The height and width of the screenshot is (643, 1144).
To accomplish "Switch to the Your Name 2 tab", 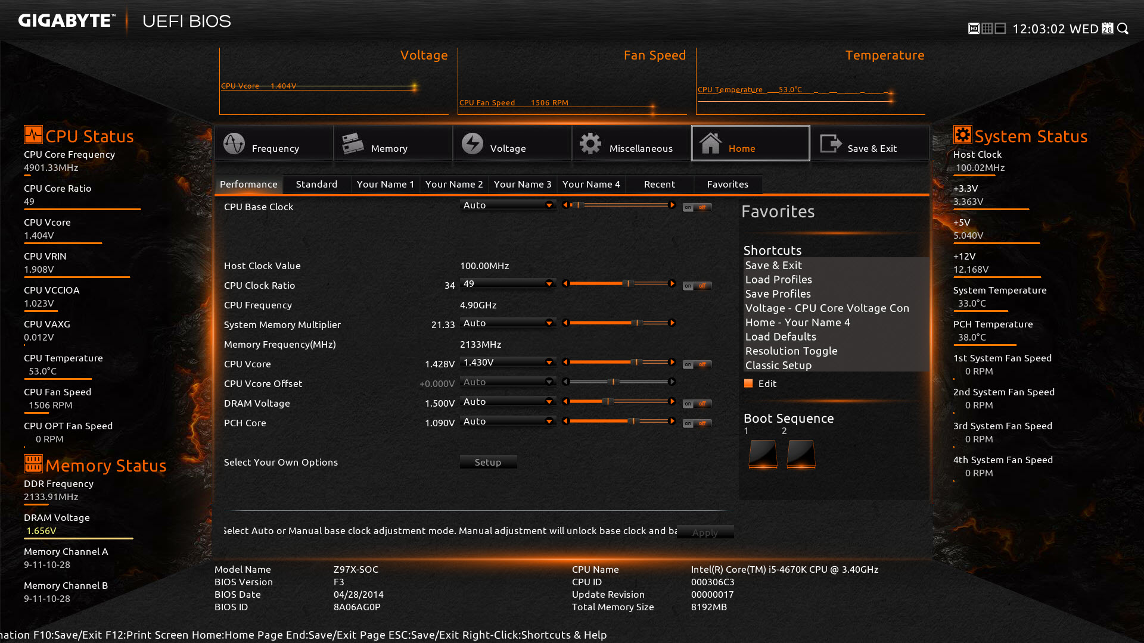I will [x=454, y=185].
